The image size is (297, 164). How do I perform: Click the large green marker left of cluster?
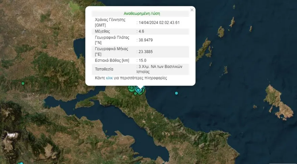pos(131,89)
